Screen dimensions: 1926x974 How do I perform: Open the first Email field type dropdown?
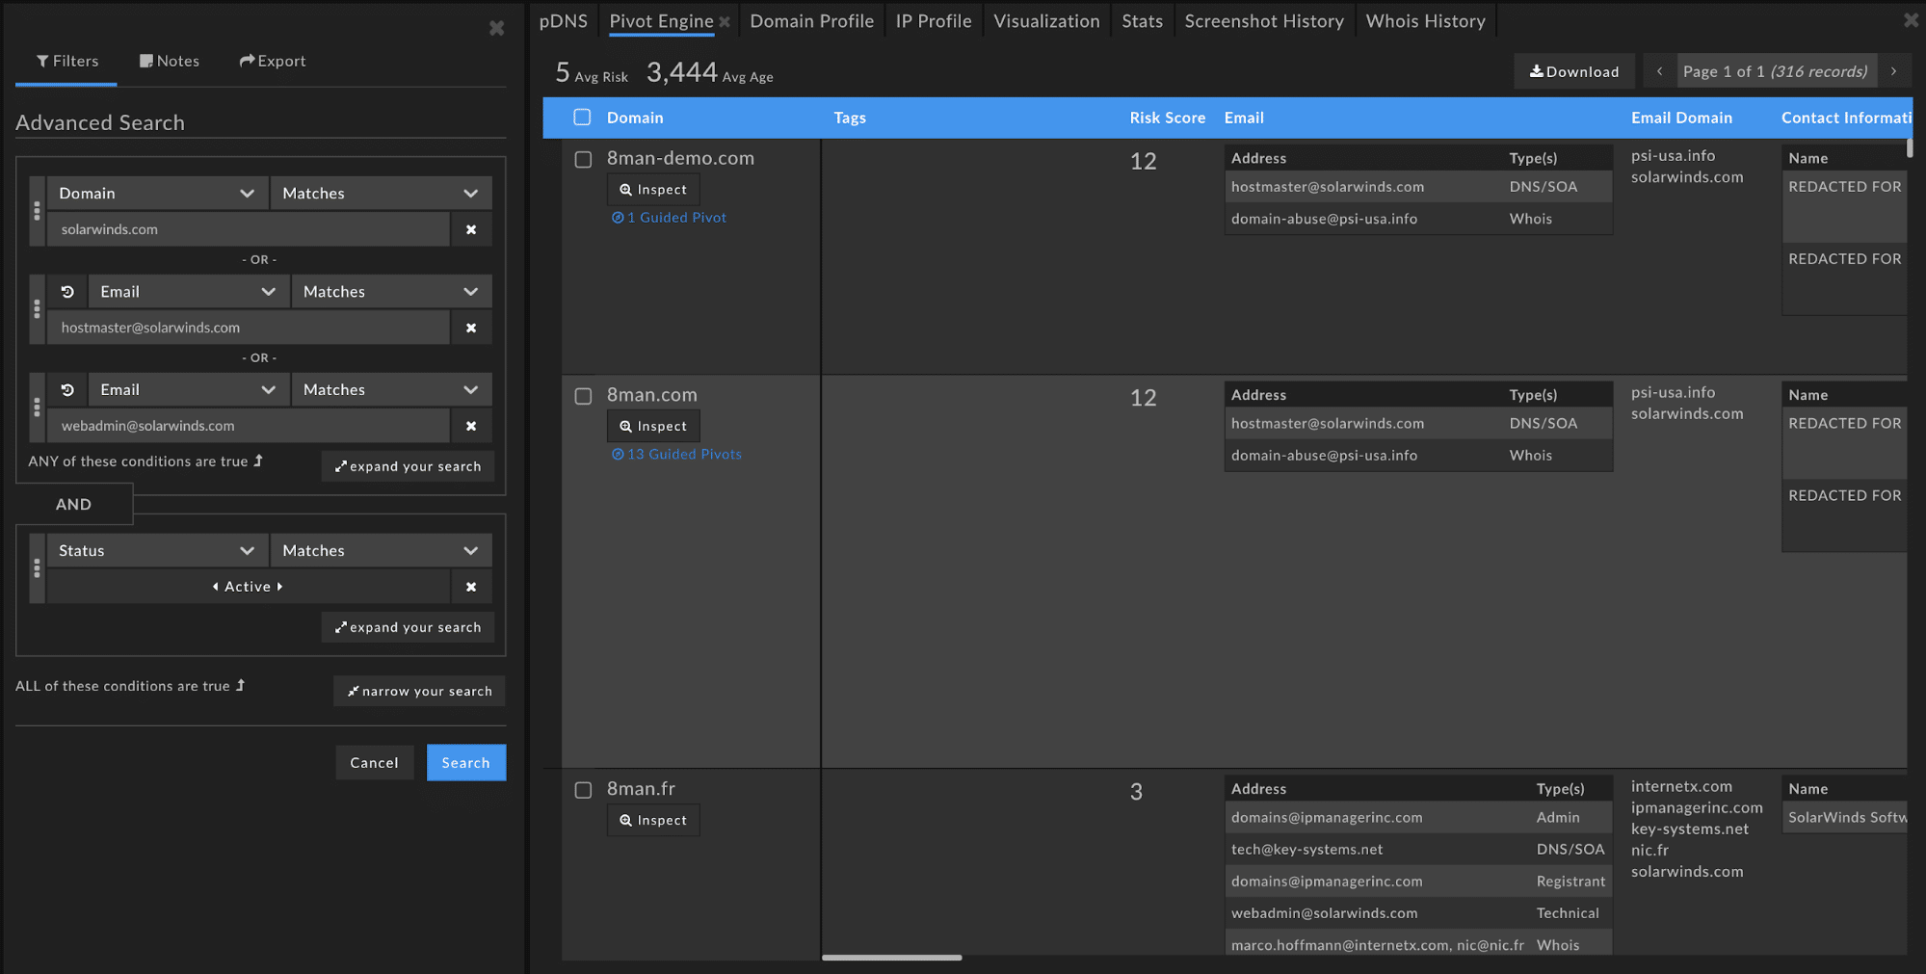[188, 292]
